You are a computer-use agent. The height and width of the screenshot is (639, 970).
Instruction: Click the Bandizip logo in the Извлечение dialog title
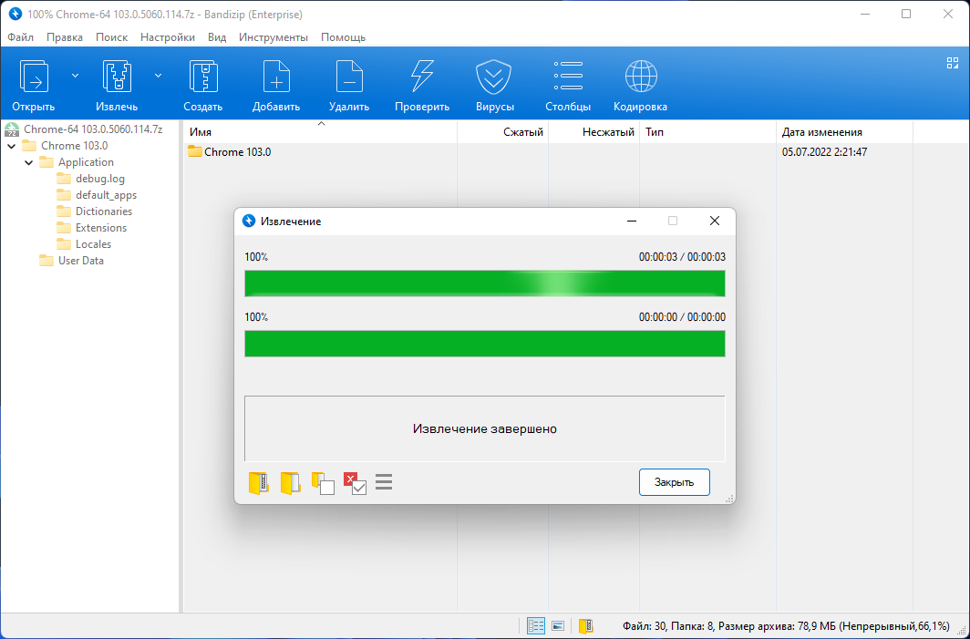pos(249,221)
